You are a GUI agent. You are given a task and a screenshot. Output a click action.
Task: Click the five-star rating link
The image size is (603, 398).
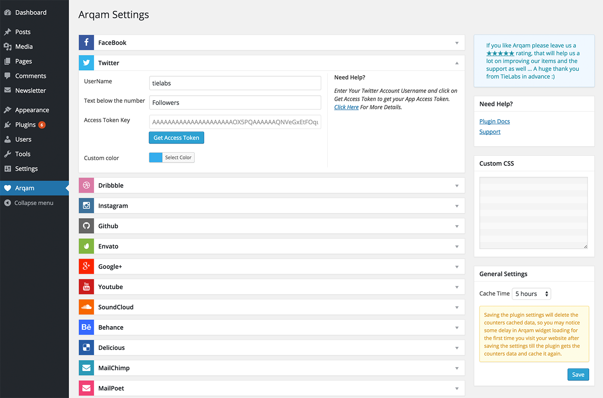coord(500,53)
